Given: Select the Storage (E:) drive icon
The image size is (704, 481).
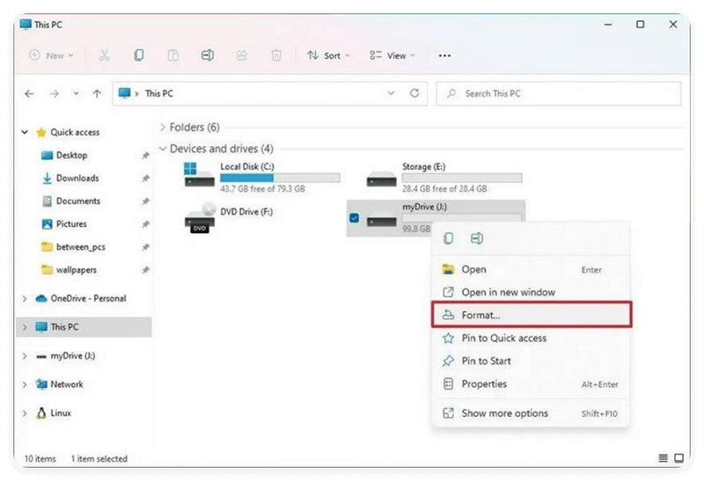Looking at the screenshot, I should pos(381,179).
